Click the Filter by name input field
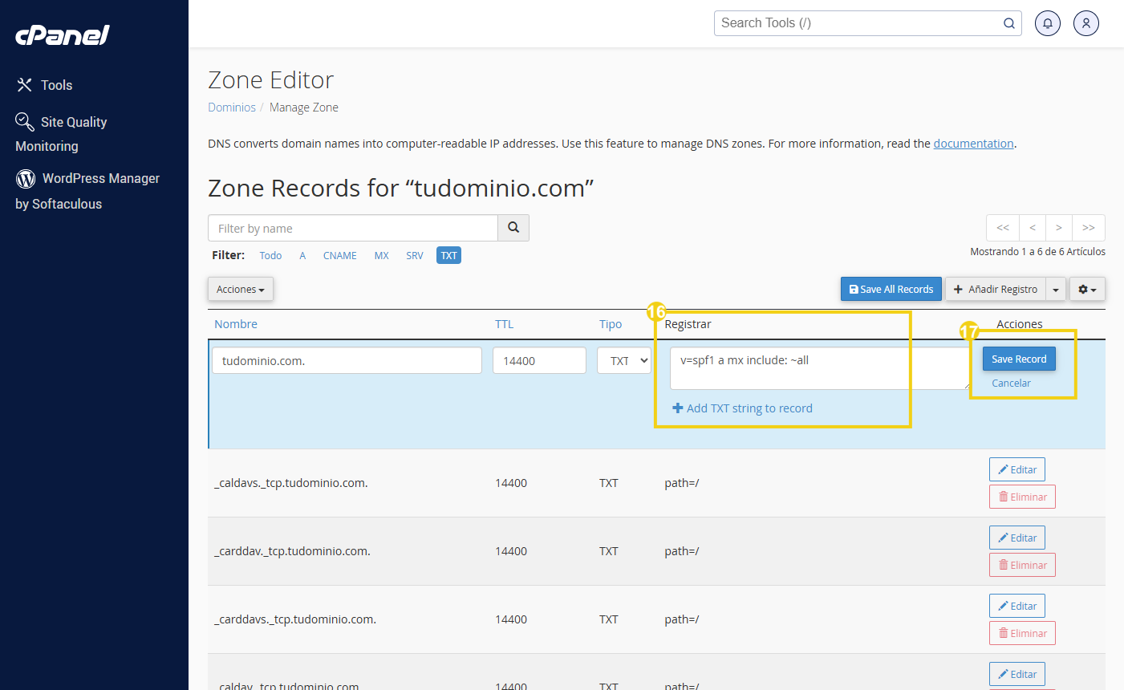The width and height of the screenshot is (1124, 690). 353,228
